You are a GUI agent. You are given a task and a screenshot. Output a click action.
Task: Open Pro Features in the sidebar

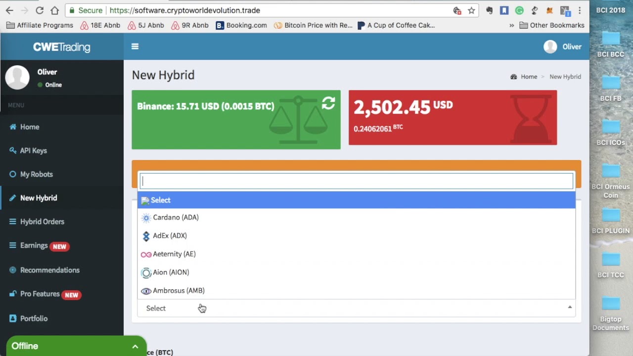pos(62,294)
